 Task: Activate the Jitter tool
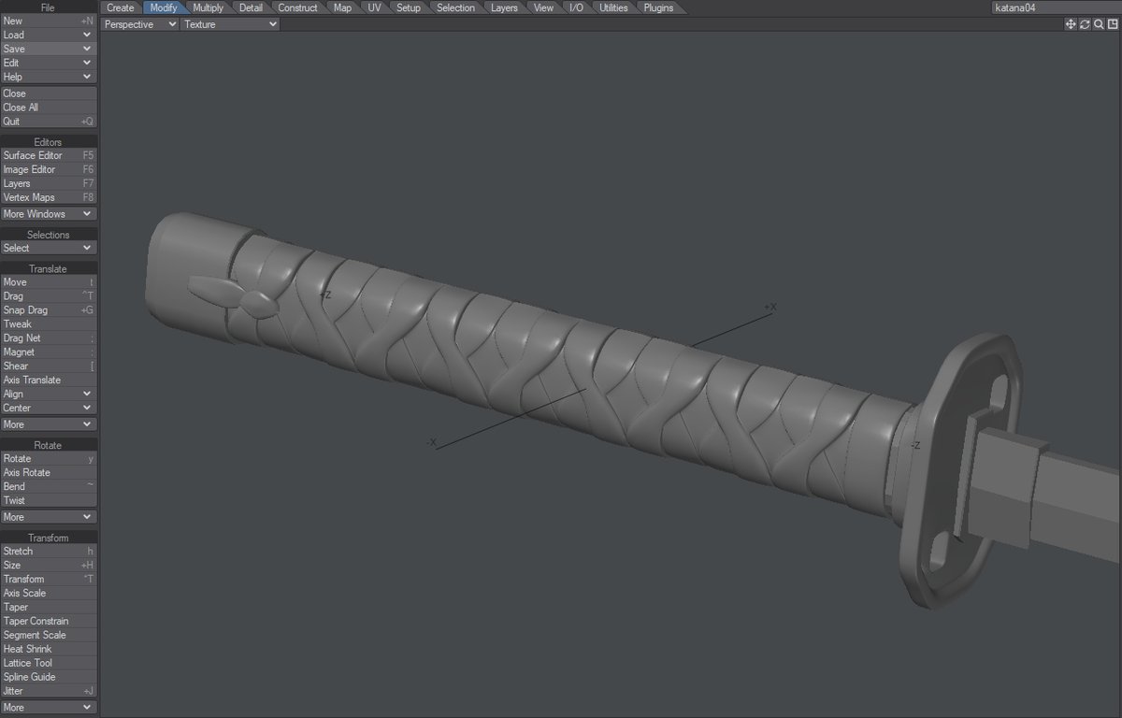49,691
